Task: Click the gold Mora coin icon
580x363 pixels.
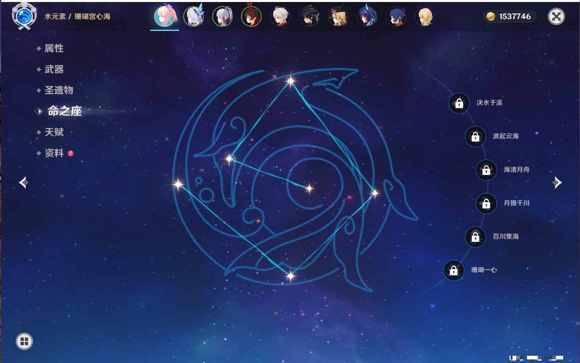Action: point(491,16)
